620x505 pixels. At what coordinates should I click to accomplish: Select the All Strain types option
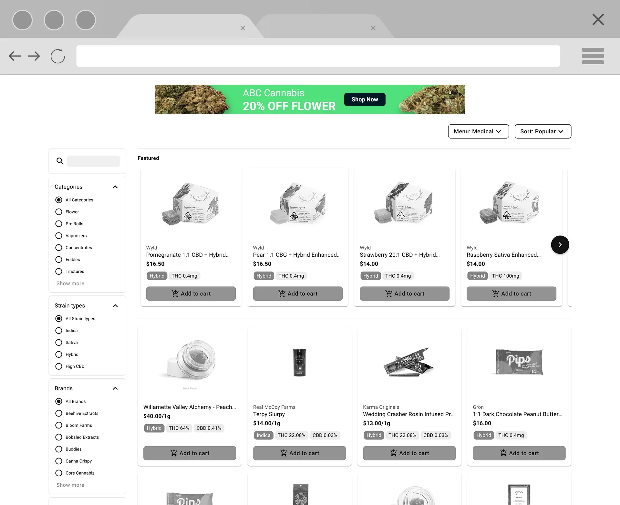click(x=59, y=319)
